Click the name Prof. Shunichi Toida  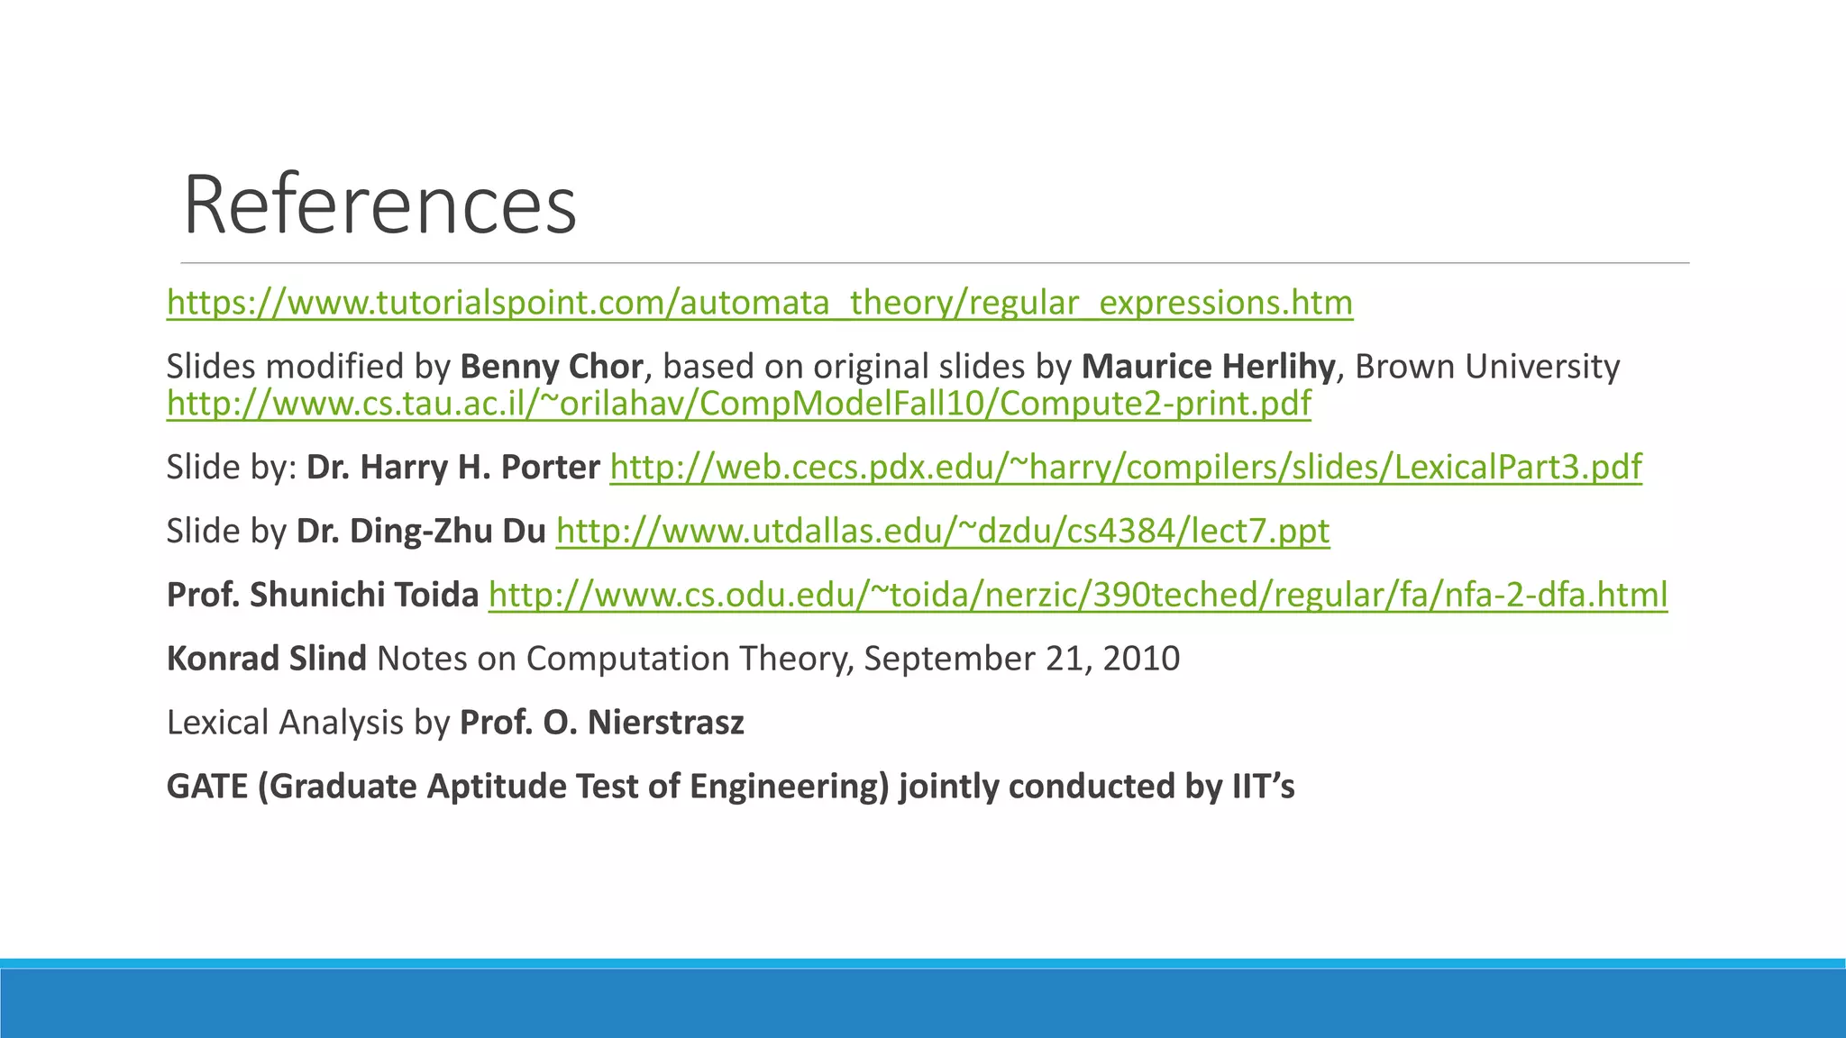pyautogui.click(x=323, y=595)
